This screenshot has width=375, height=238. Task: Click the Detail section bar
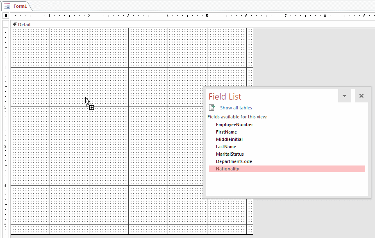coord(193,25)
